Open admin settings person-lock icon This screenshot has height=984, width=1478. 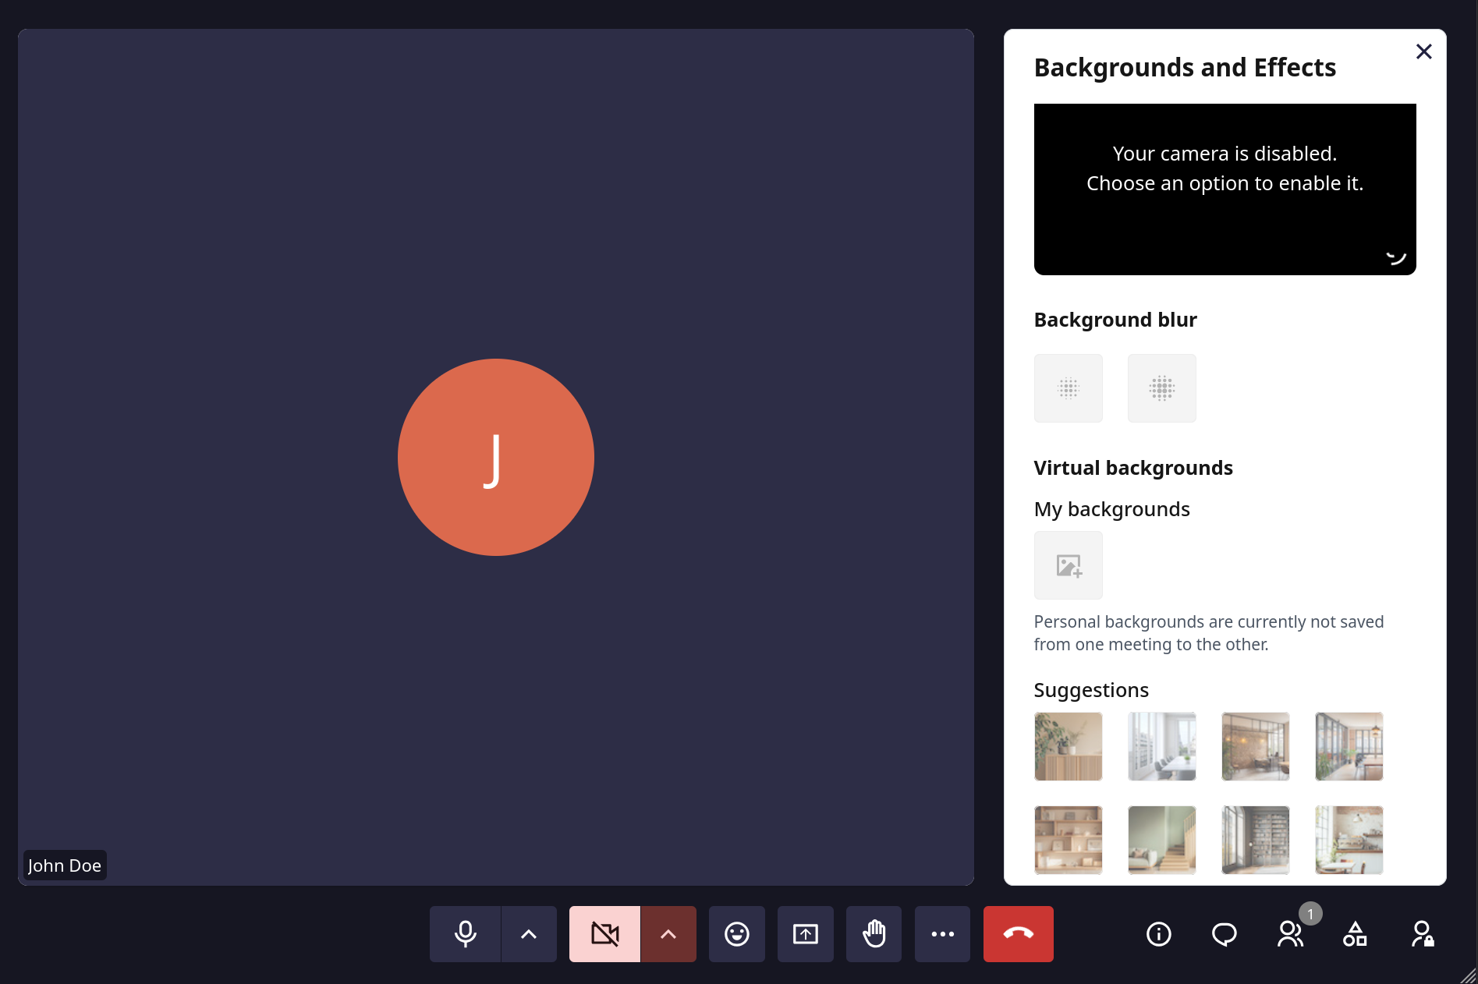(1422, 933)
